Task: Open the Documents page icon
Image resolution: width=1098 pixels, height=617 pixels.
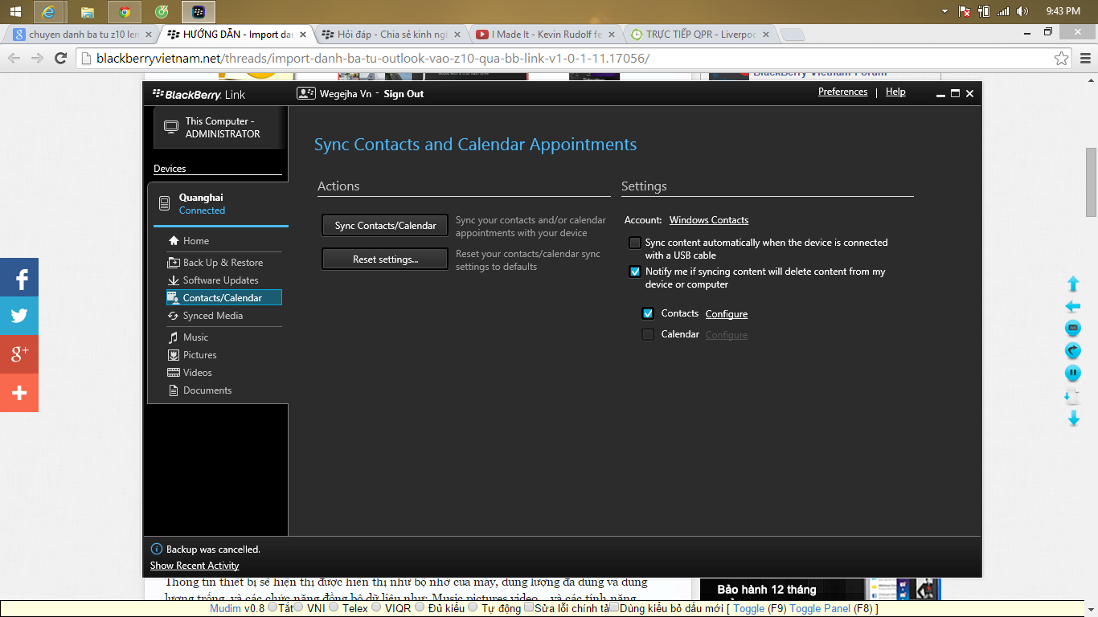Action: [173, 390]
